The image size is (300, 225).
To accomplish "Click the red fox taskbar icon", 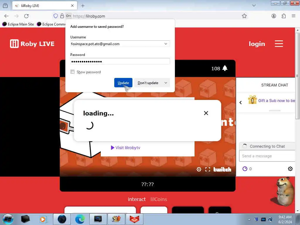I will 134,219.
